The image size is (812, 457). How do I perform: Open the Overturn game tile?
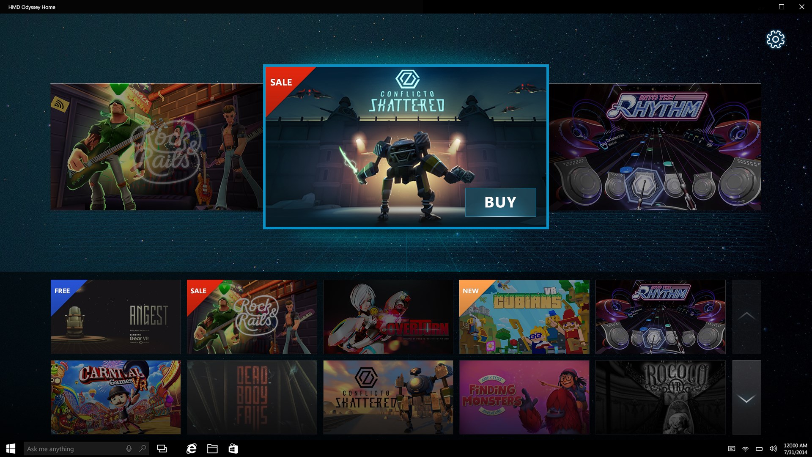coord(388,317)
